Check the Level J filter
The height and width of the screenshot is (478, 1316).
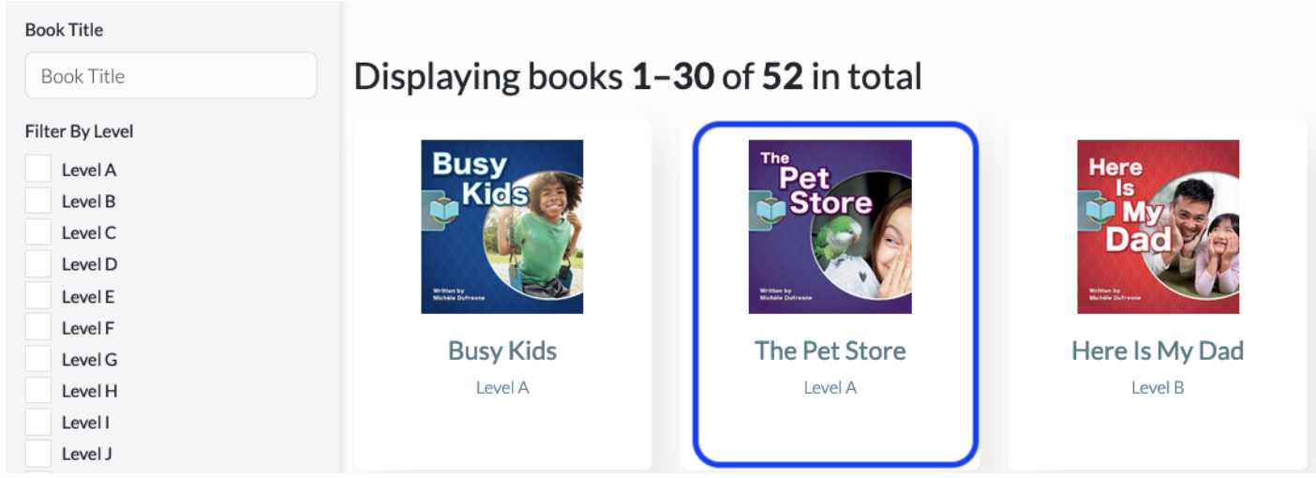(x=38, y=454)
